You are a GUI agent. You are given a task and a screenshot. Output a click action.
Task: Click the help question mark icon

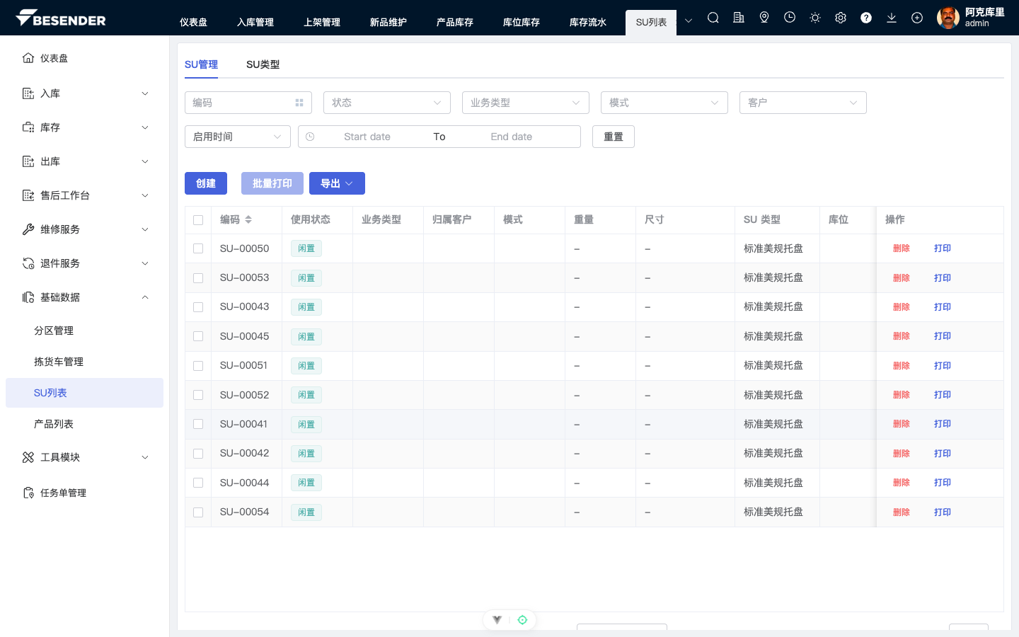click(x=866, y=18)
